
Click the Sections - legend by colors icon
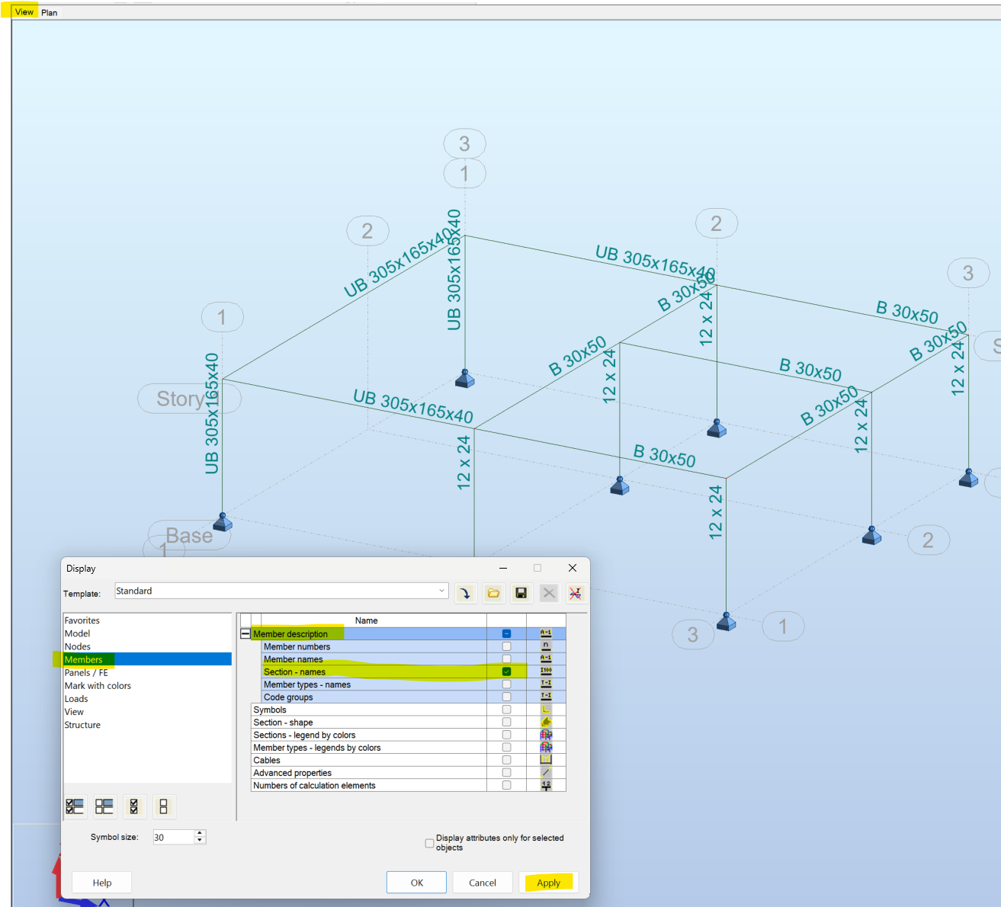coord(546,735)
